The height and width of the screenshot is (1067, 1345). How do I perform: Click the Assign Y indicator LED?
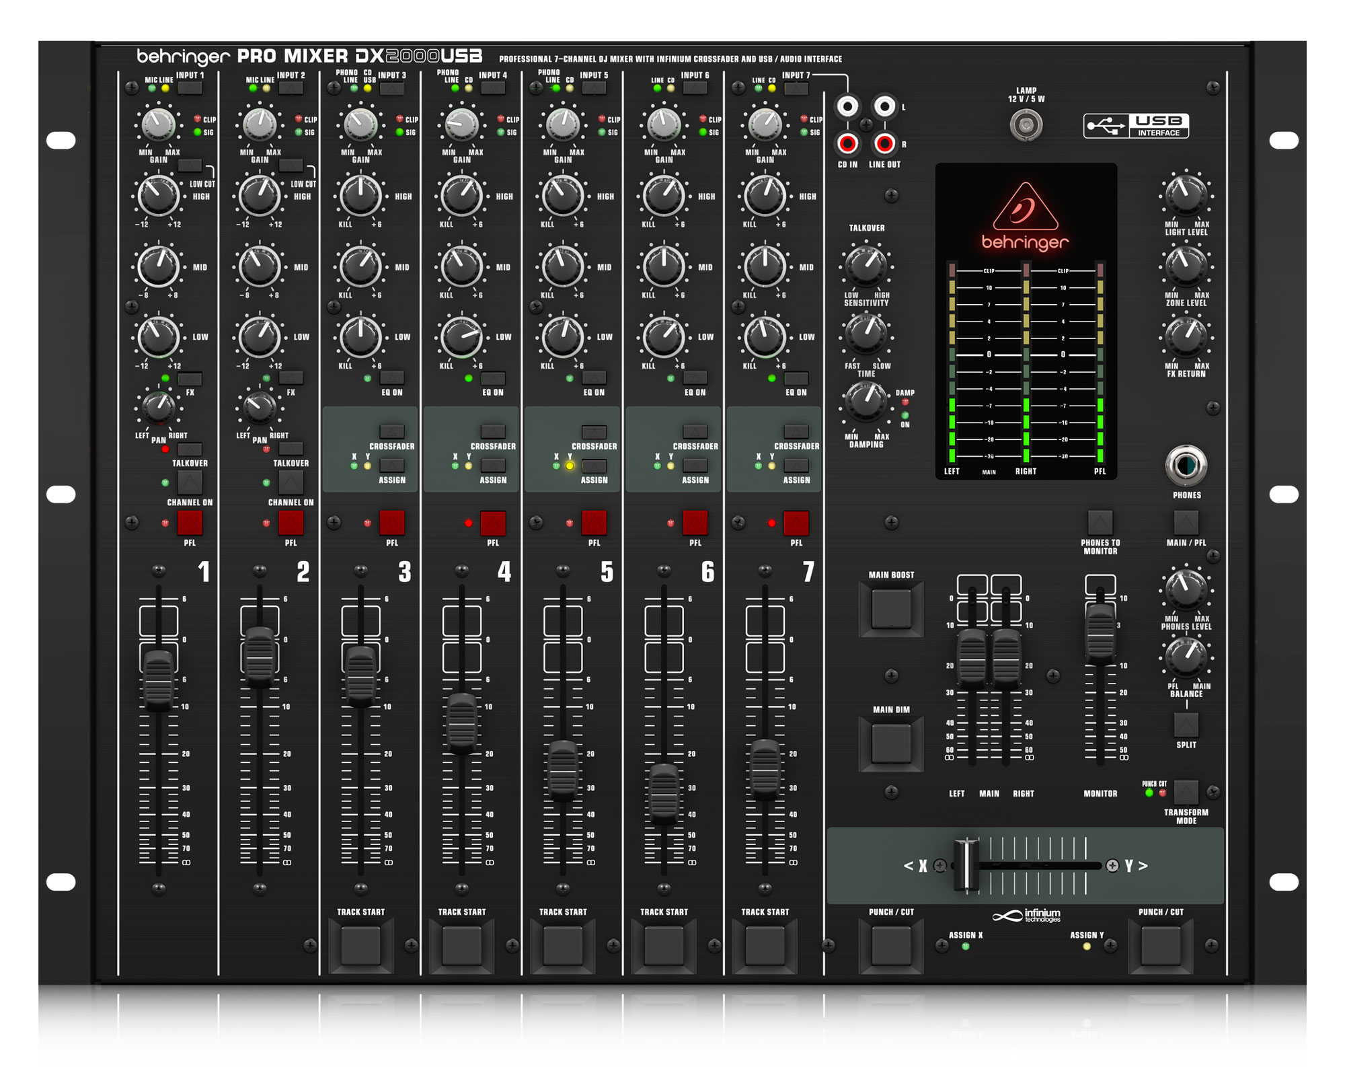pos(1087,946)
